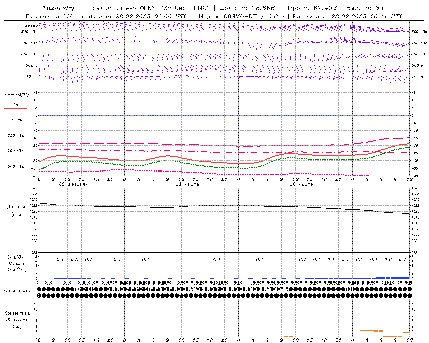The height and width of the screenshot is (343, 429).
Task: Click the Высота: 8м field
Action: pos(365,8)
